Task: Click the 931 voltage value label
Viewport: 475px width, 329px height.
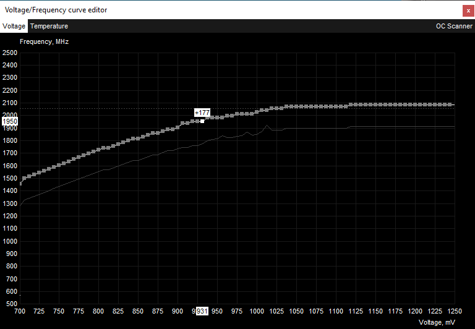Action: pos(202,311)
